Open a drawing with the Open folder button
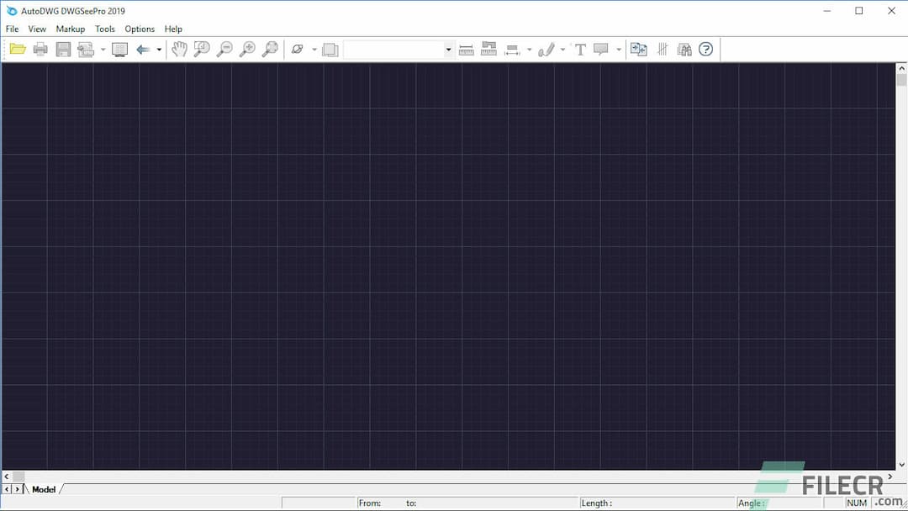908x511 pixels. pos(18,49)
